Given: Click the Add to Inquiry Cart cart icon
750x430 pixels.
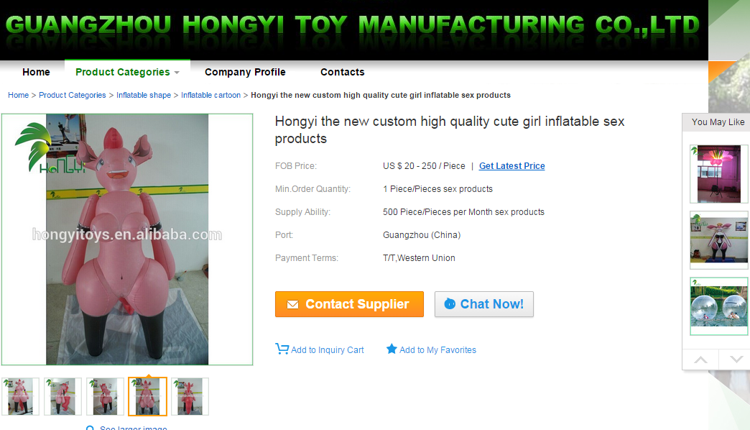Looking at the screenshot, I should pos(282,349).
